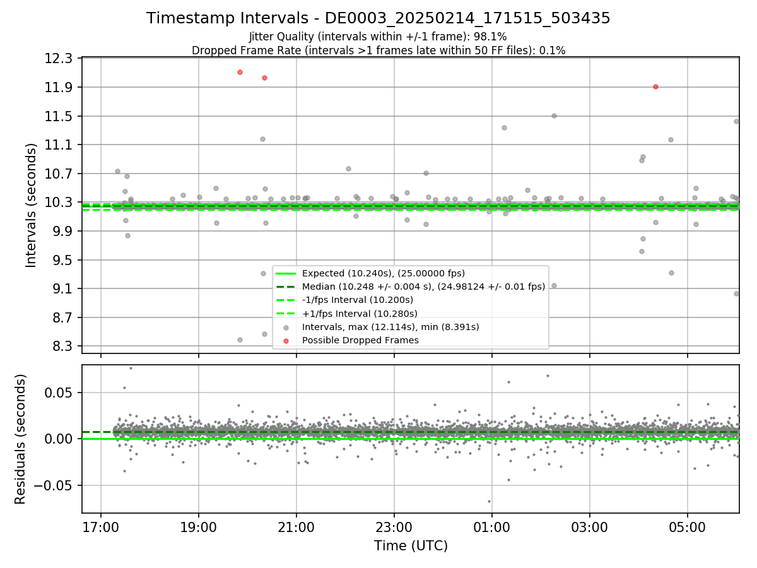Click the x-axis tick label '21:00'
The width and height of the screenshot is (757, 568).
click(296, 527)
